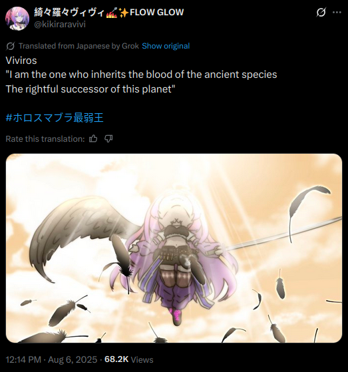Click the Rate this translation label
This screenshot has width=348, height=372.
[45, 139]
